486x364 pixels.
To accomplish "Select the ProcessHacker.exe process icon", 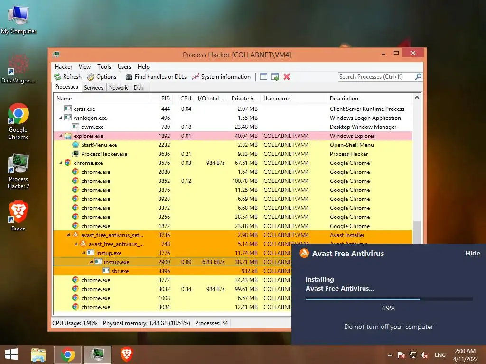I will tap(75, 154).
